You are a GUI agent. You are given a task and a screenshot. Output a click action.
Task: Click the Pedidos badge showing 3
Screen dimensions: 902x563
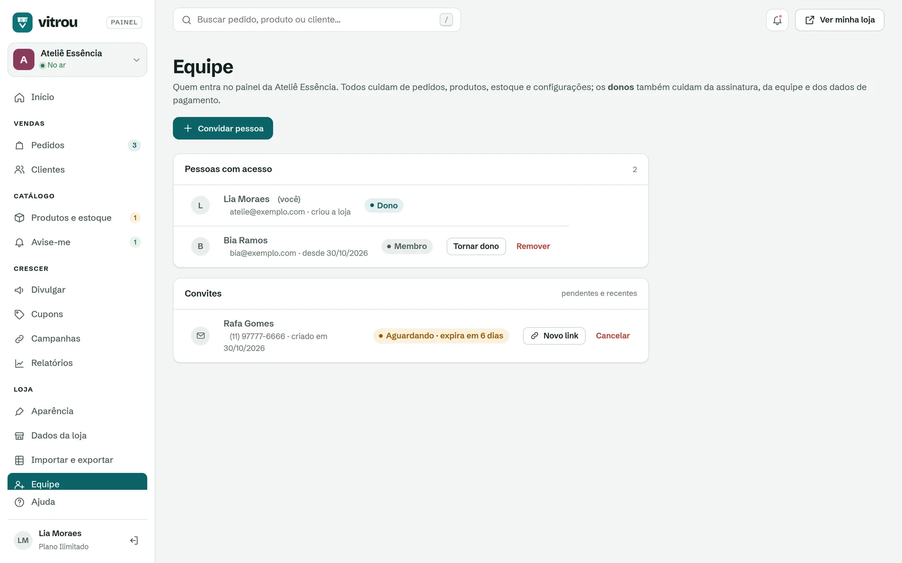(x=134, y=145)
